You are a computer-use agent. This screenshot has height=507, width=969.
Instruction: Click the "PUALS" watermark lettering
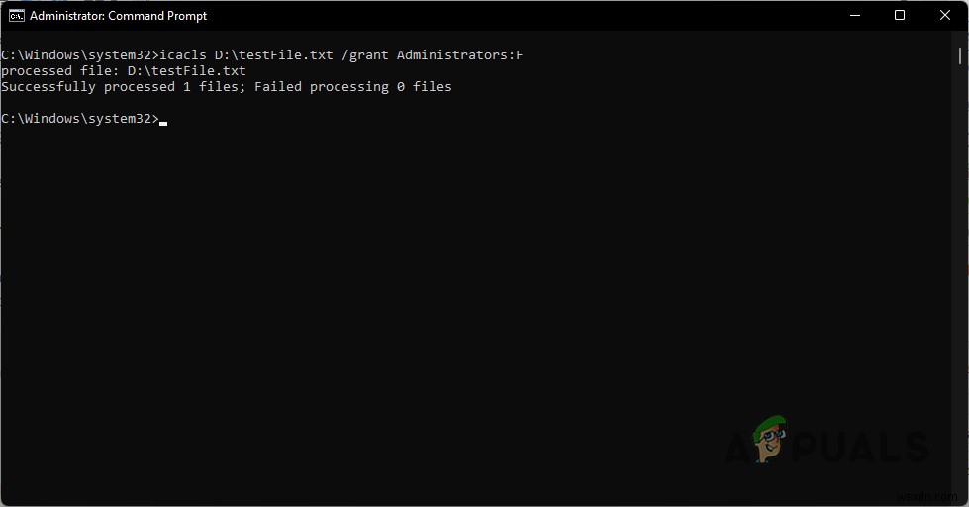point(861,448)
